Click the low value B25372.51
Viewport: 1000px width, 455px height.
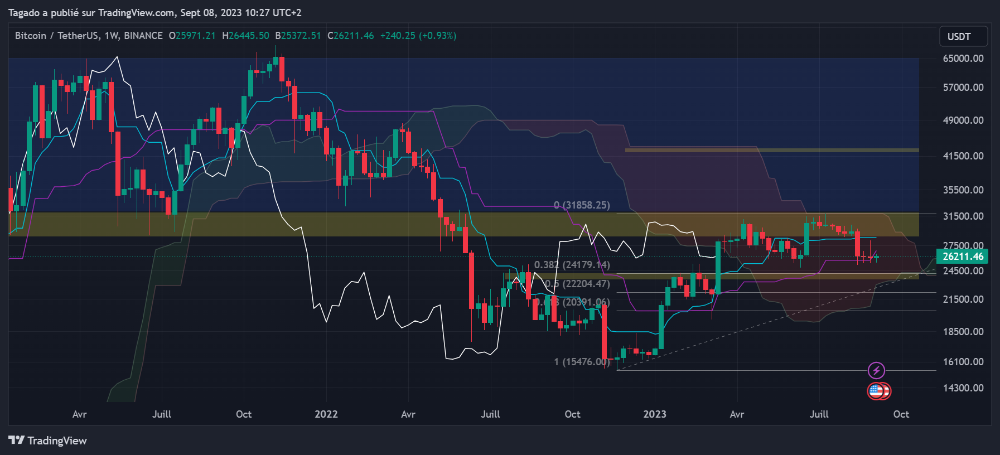(298, 36)
